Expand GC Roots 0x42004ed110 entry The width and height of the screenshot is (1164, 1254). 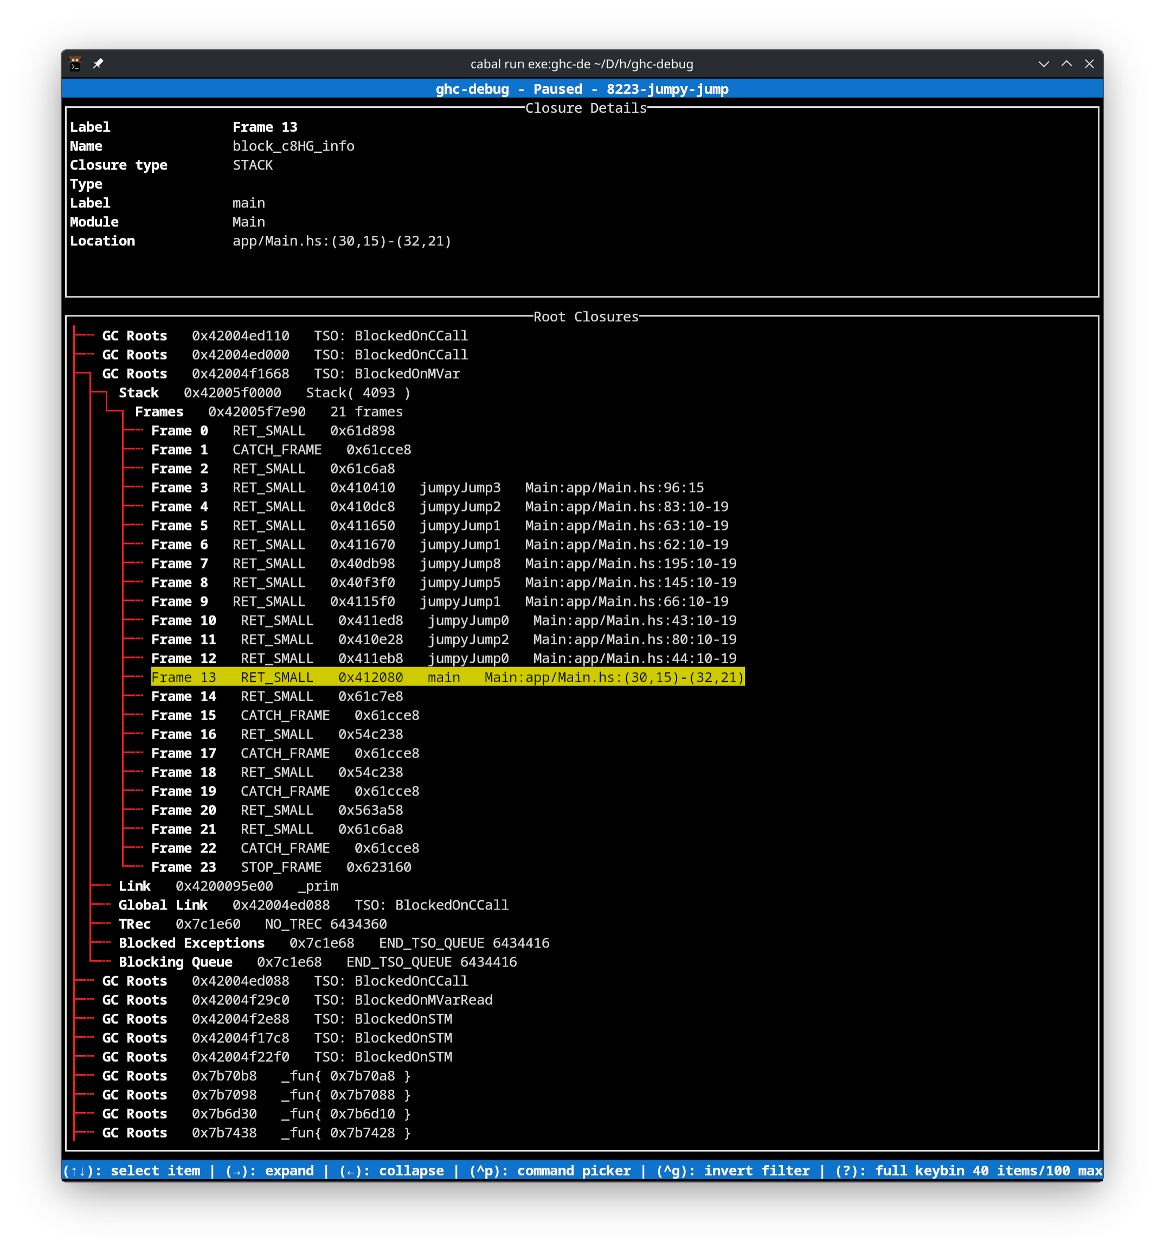click(285, 336)
